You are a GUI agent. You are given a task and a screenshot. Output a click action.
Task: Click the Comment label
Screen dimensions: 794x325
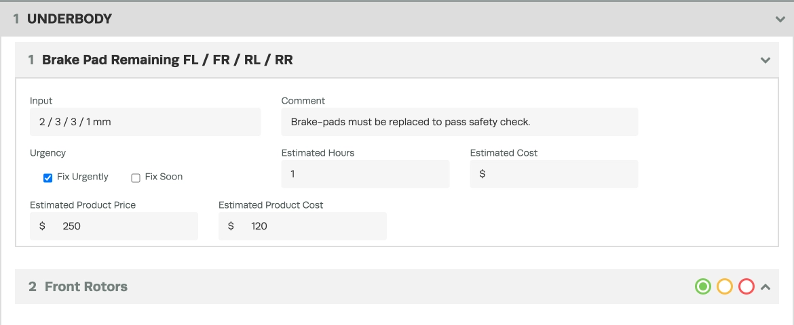point(303,101)
